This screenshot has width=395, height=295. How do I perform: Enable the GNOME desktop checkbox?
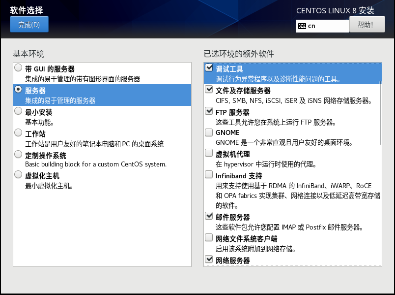click(209, 132)
